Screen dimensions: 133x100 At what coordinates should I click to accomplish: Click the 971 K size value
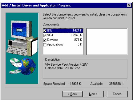click(x=78, y=40)
